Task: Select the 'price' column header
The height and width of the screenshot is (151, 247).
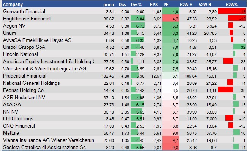Action: pyautogui.click(x=109, y=5)
